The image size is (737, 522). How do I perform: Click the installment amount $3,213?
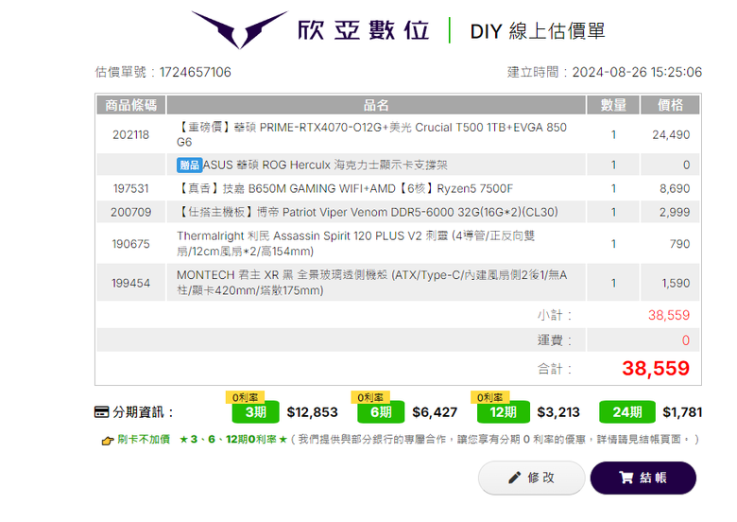coord(558,412)
